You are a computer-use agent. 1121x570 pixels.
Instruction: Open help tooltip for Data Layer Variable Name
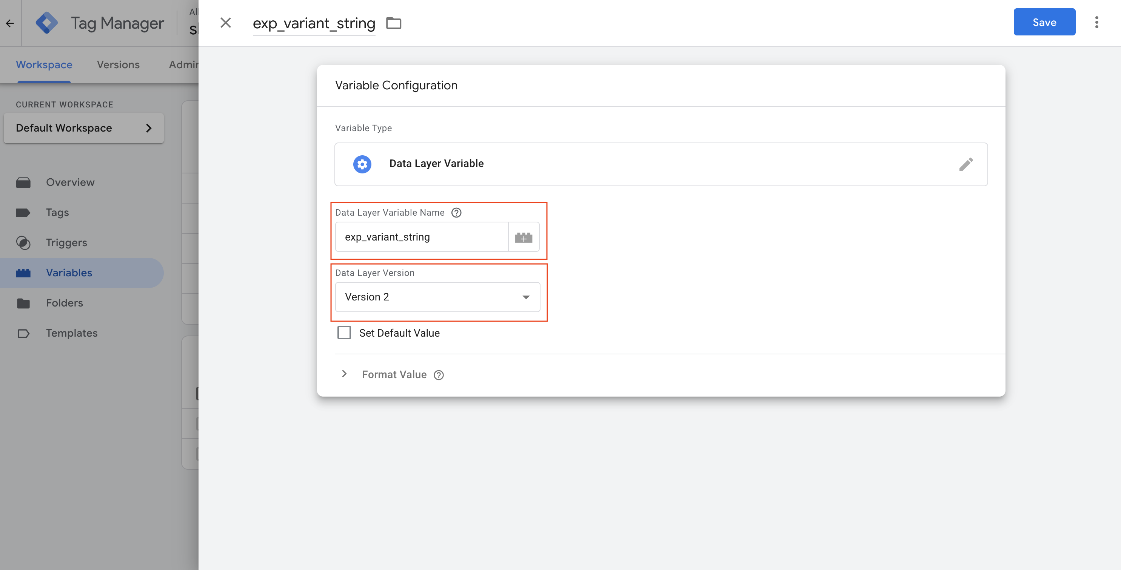[456, 213]
